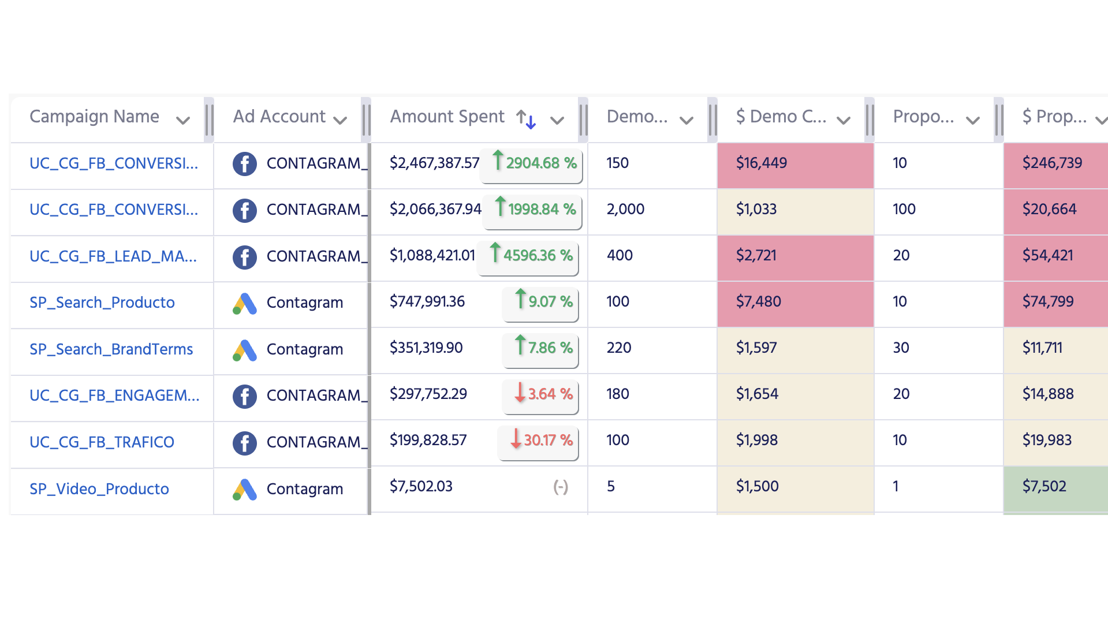This screenshot has width=1108, height=623.
Task: Expand the Propo... column chevron
Action: [x=973, y=120]
